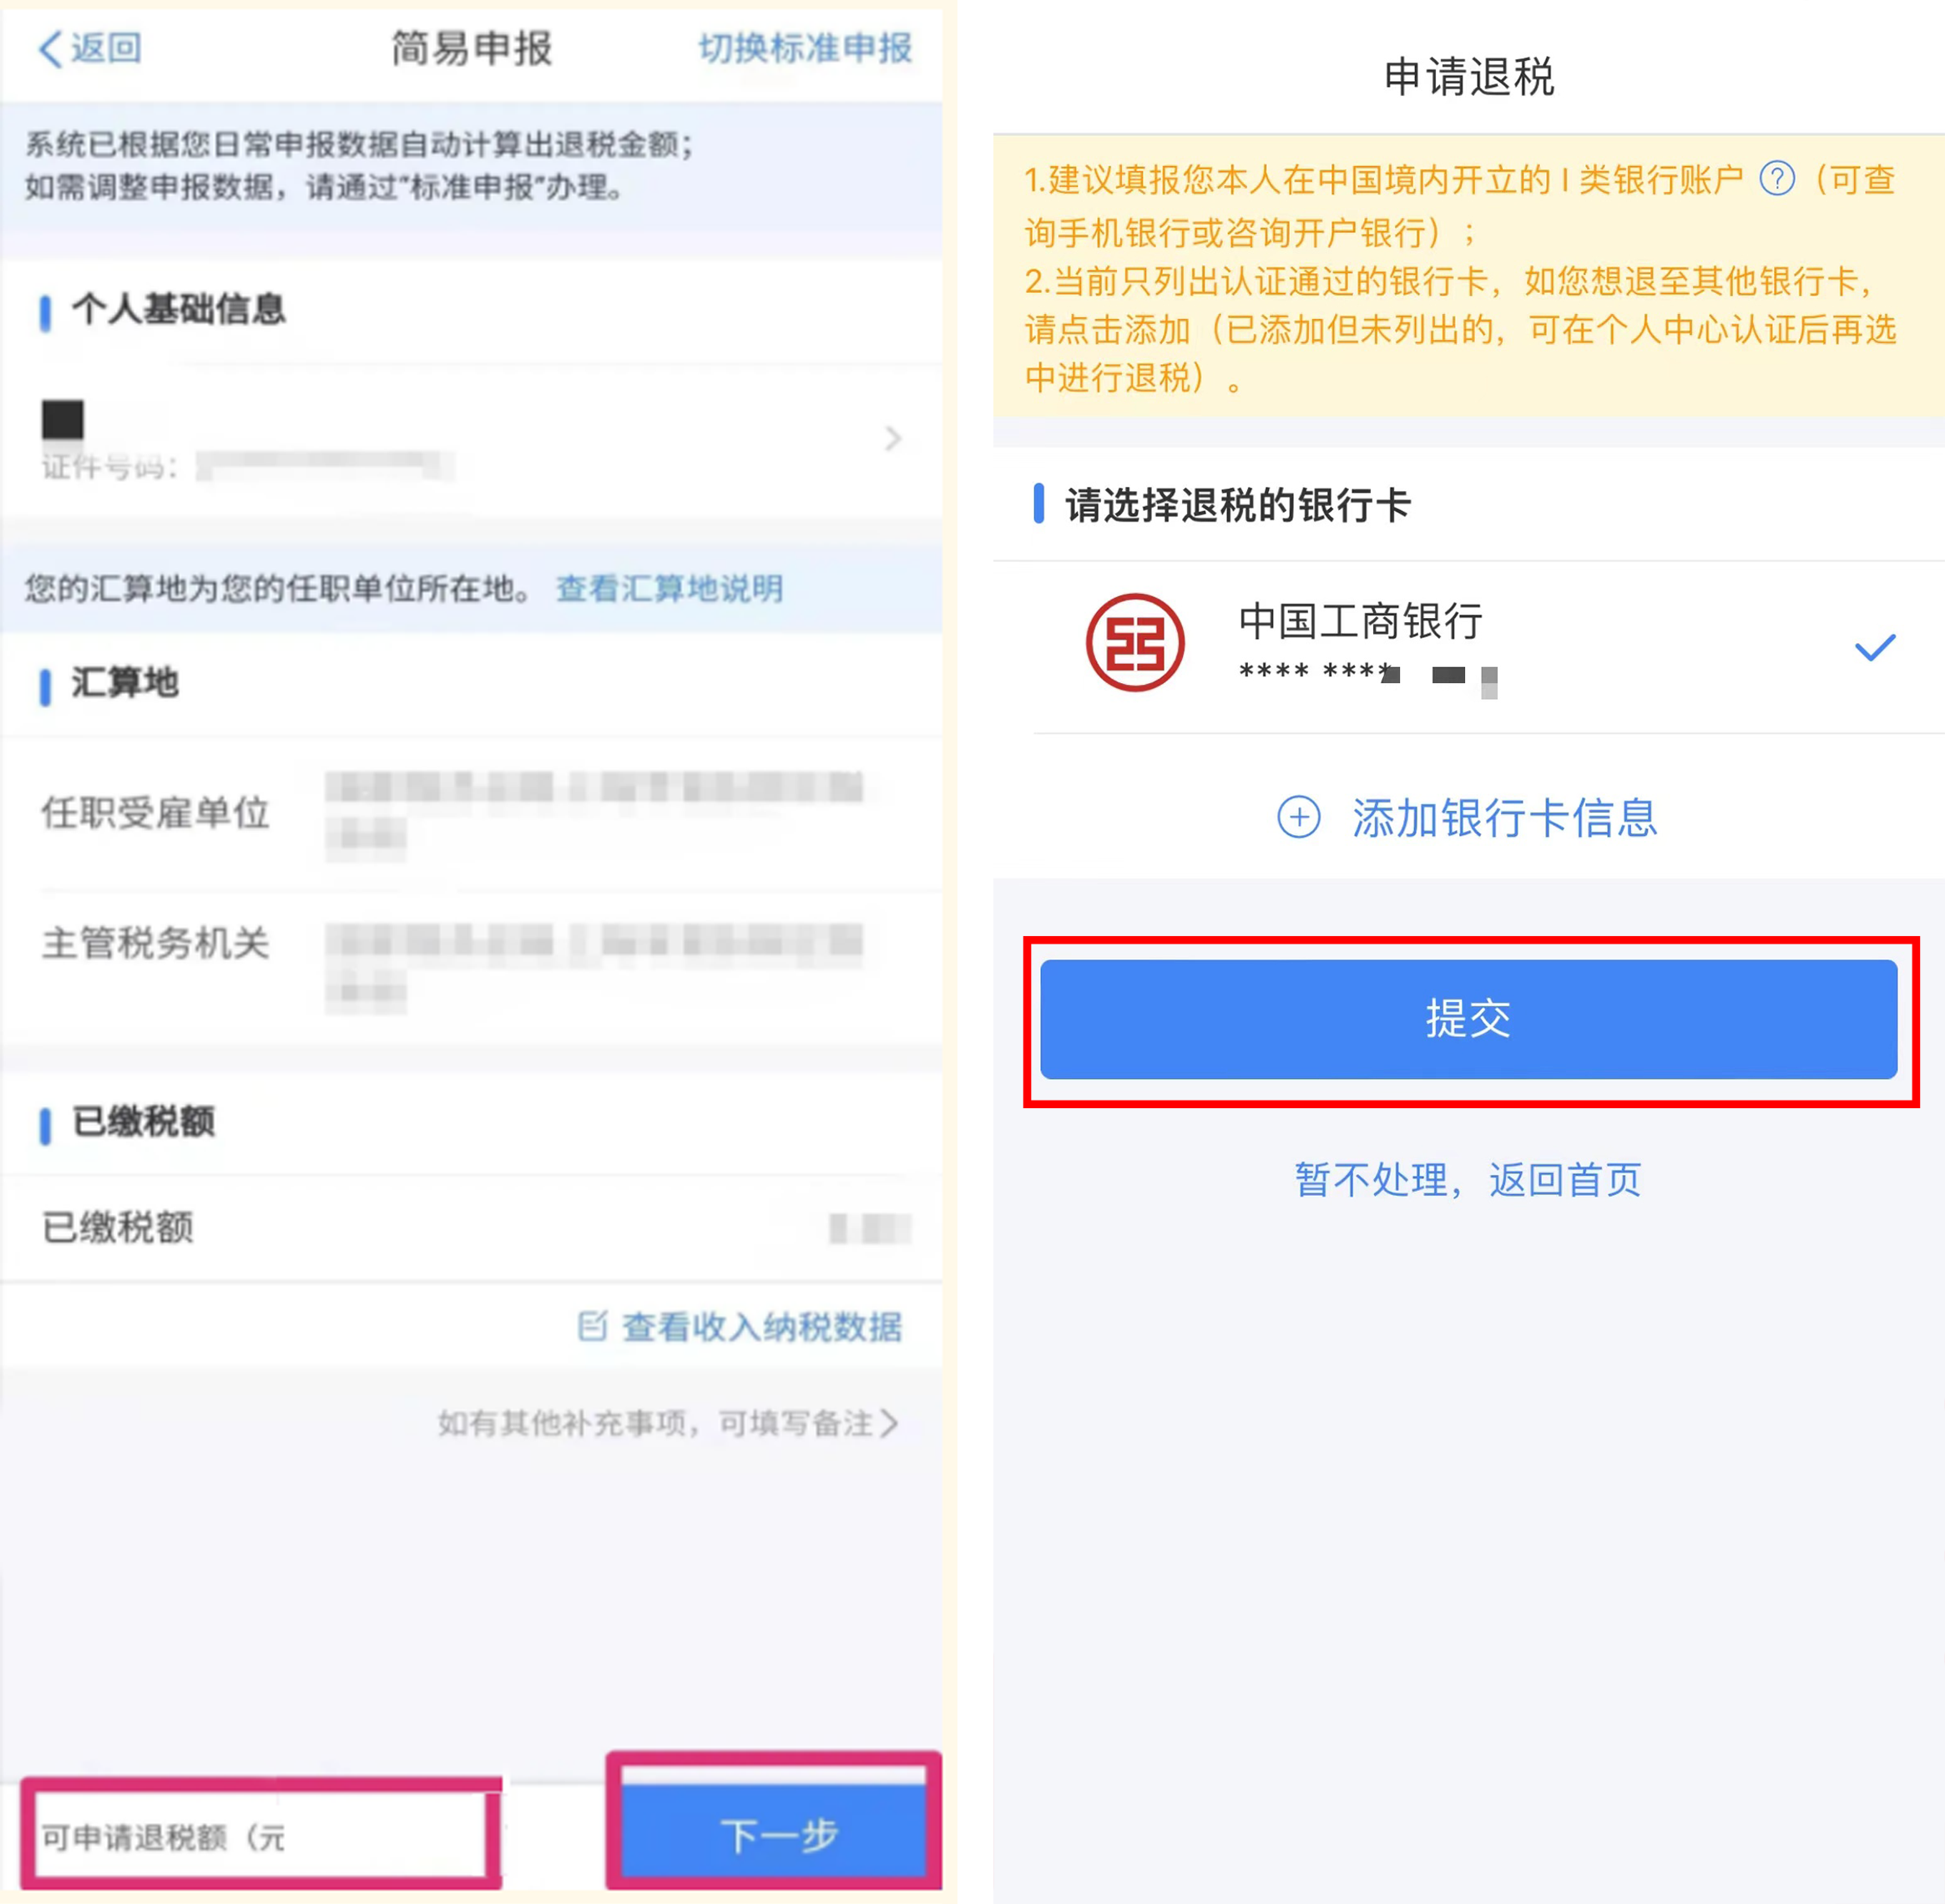1945x1904 pixels.
Task: Click 暂不处理，返回首页 link
Action: point(1468,1179)
